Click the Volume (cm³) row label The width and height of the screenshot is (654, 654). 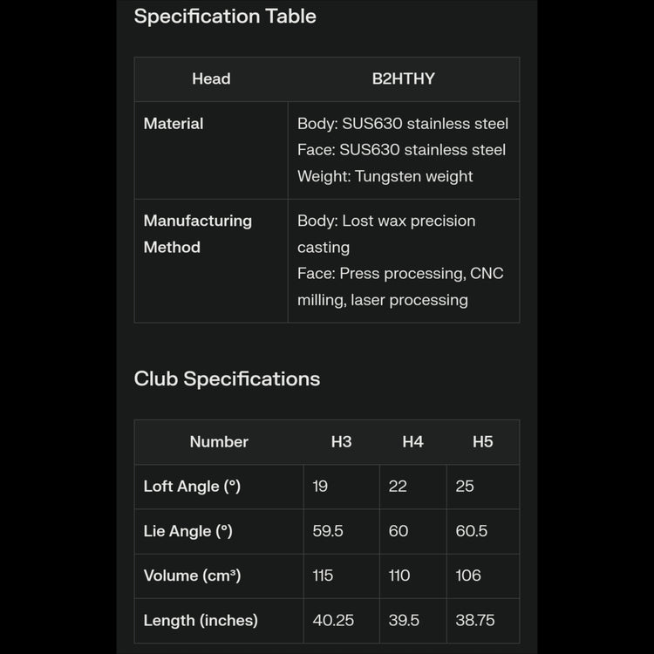192,576
